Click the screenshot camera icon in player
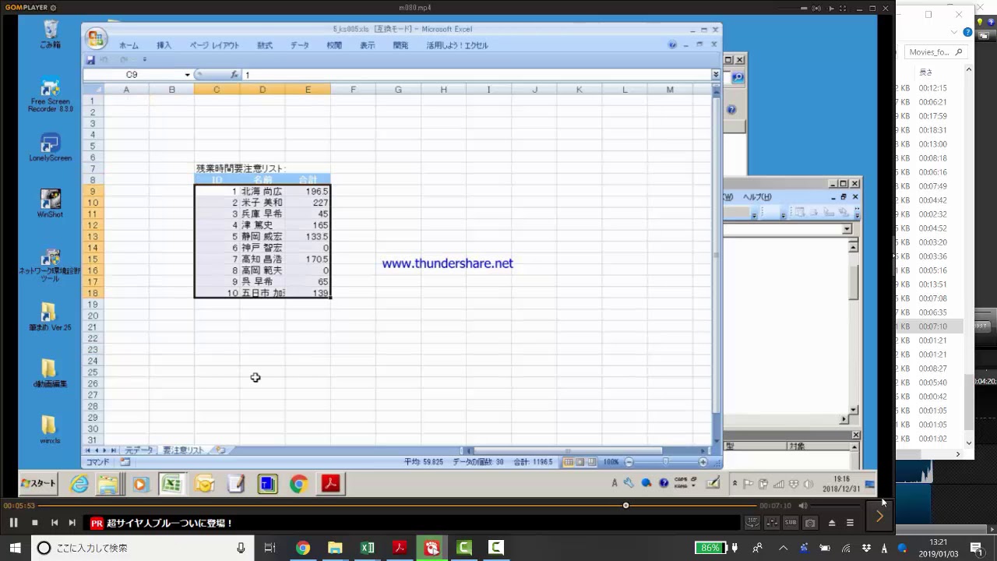Viewport: 997px width, 561px height. pos(810,523)
